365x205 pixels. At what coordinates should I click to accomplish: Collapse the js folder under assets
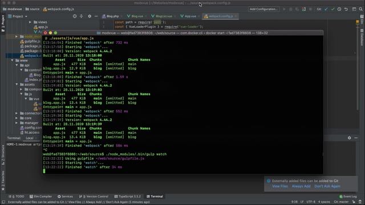[x=21, y=94]
